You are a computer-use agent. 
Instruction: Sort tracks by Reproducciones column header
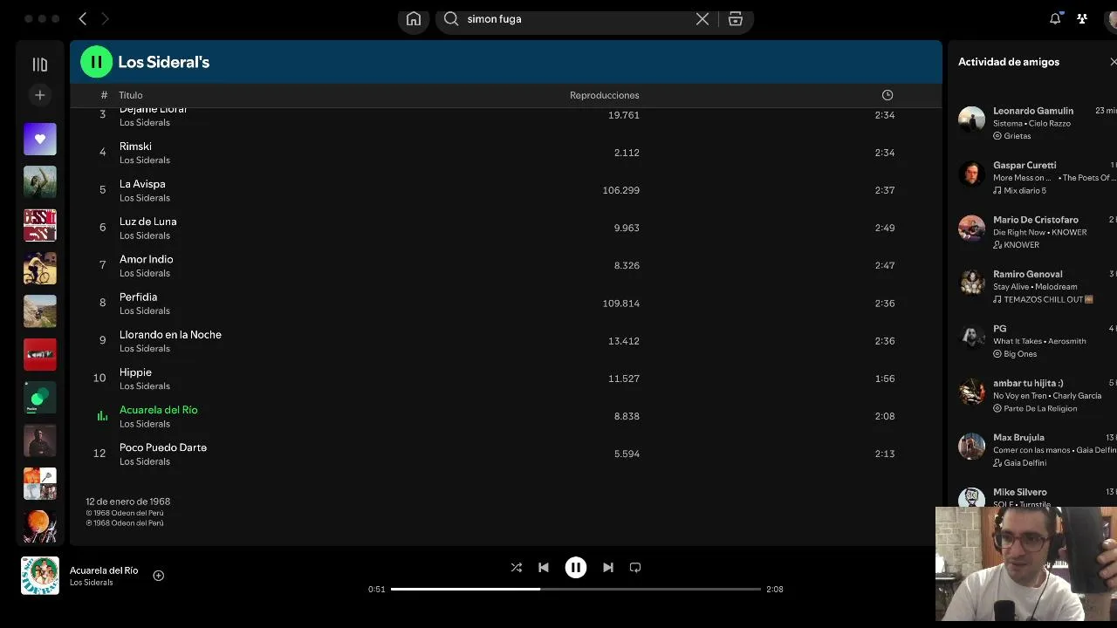pyautogui.click(x=605, y=95)
